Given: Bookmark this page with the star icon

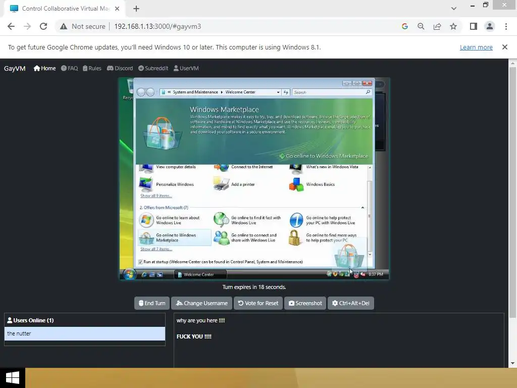Looking at the screenshot, I should (x=453, y=26).
